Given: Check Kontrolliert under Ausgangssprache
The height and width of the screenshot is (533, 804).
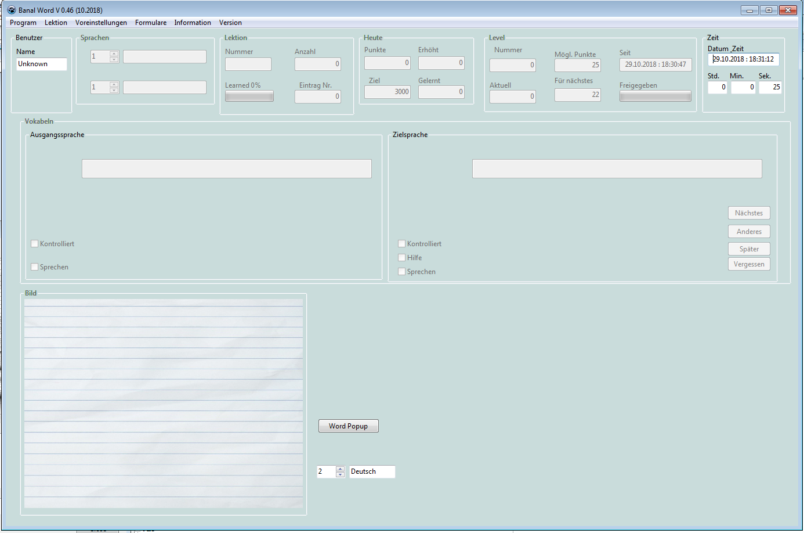Looking at the screenshot, I should coord(35,244).
